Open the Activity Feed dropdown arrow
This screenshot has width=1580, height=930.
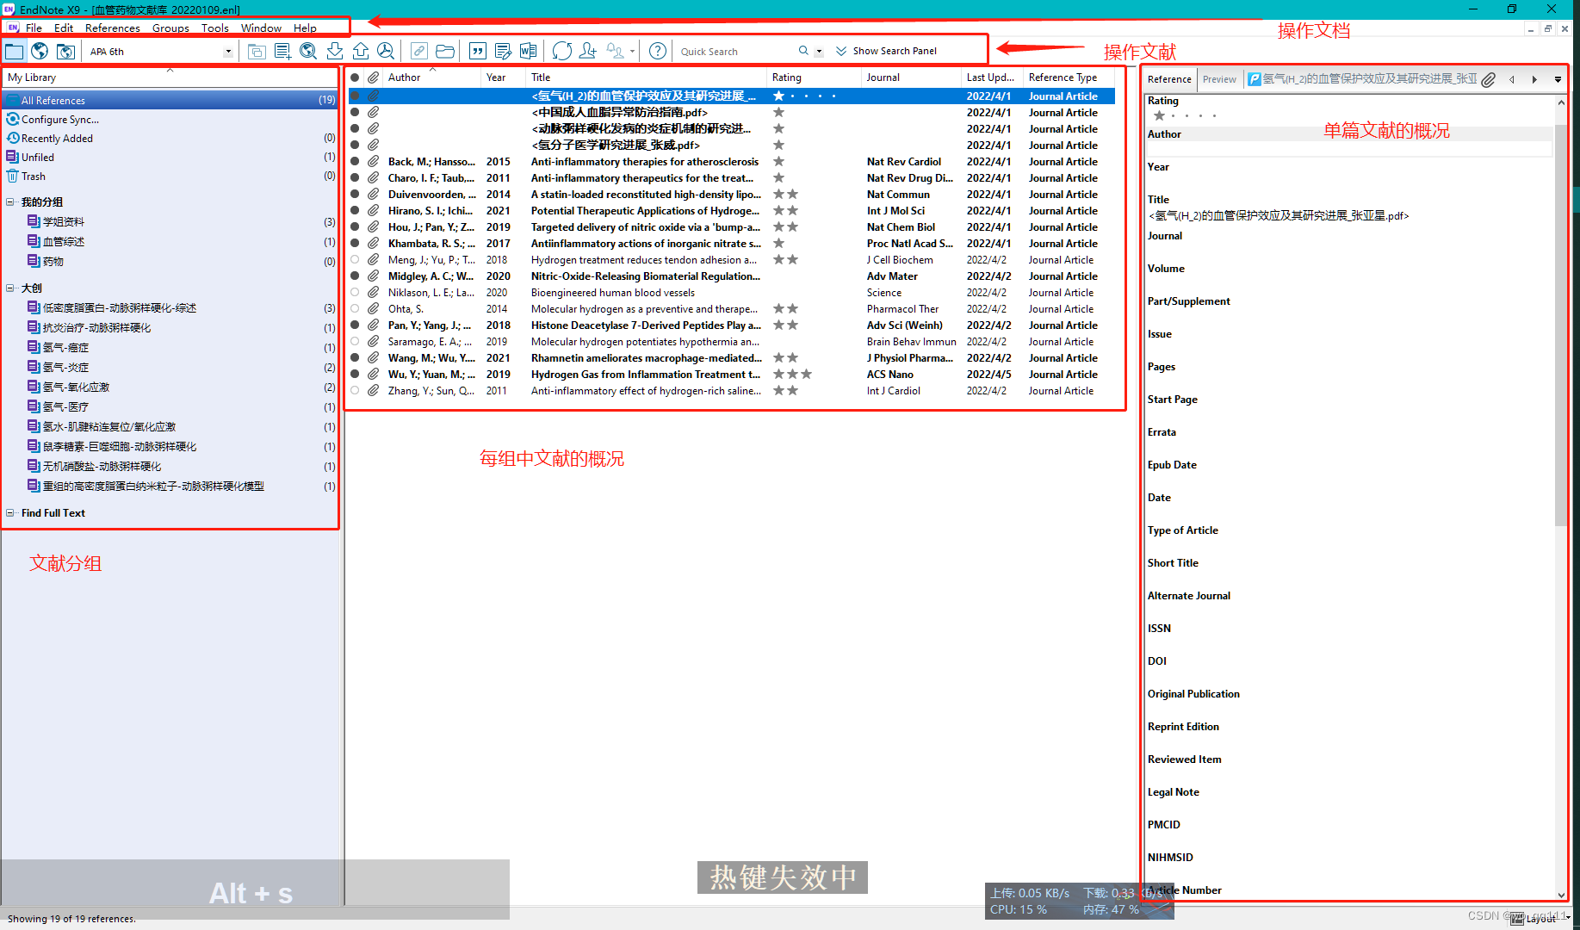pos(633,52)
